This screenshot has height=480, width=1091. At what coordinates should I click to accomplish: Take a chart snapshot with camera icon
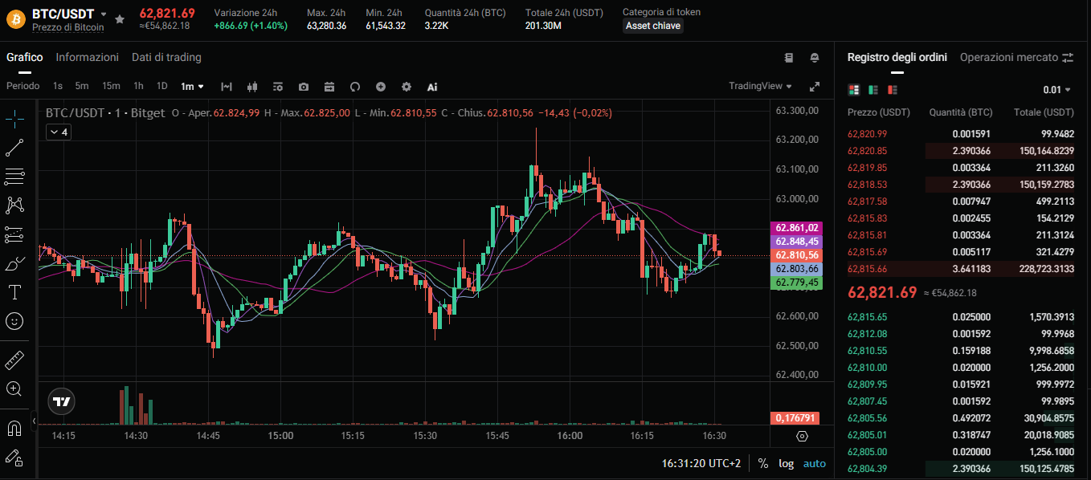pos(304,87)
